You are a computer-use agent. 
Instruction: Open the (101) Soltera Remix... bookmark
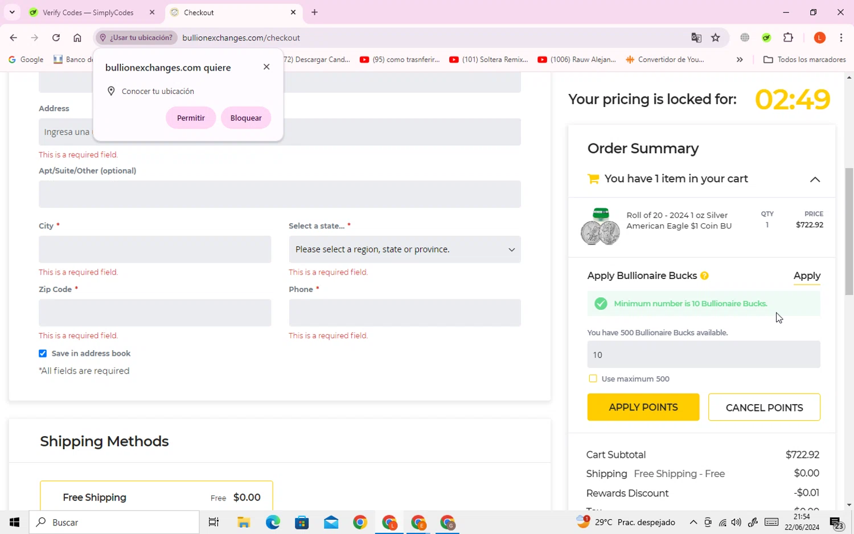coord(488,59)
